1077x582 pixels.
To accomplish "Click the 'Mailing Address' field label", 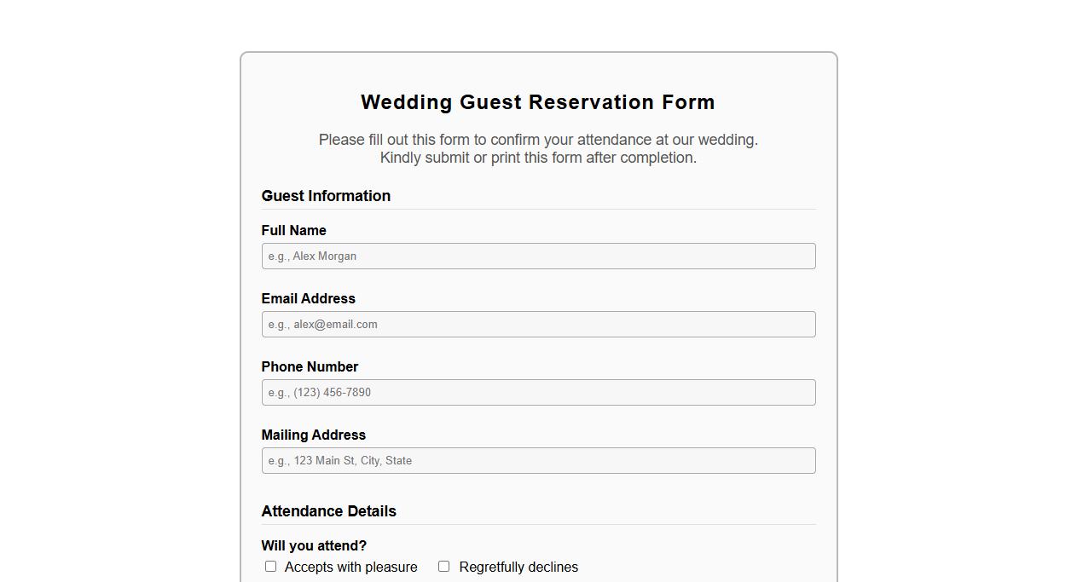I will click(x=313, y=435).
